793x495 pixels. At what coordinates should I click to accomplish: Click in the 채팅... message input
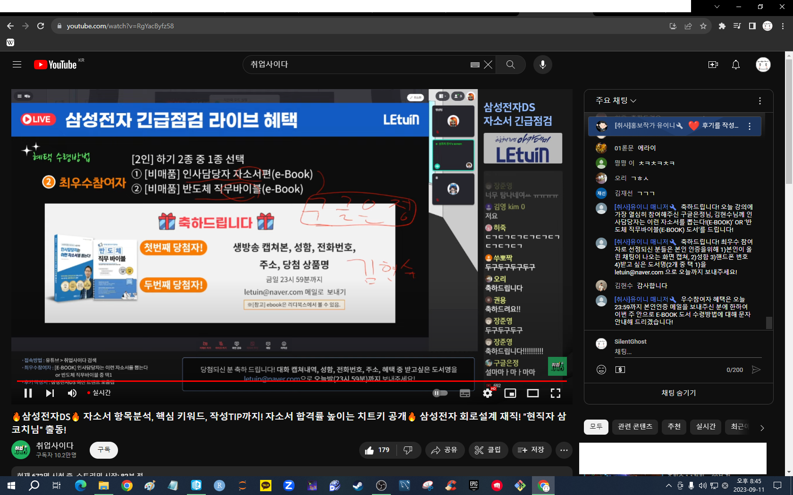click(688, 352)
